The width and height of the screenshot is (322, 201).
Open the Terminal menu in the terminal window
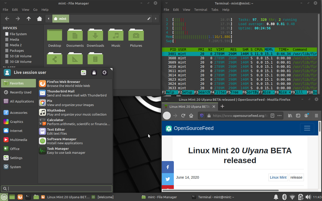[x=200, y=10]
